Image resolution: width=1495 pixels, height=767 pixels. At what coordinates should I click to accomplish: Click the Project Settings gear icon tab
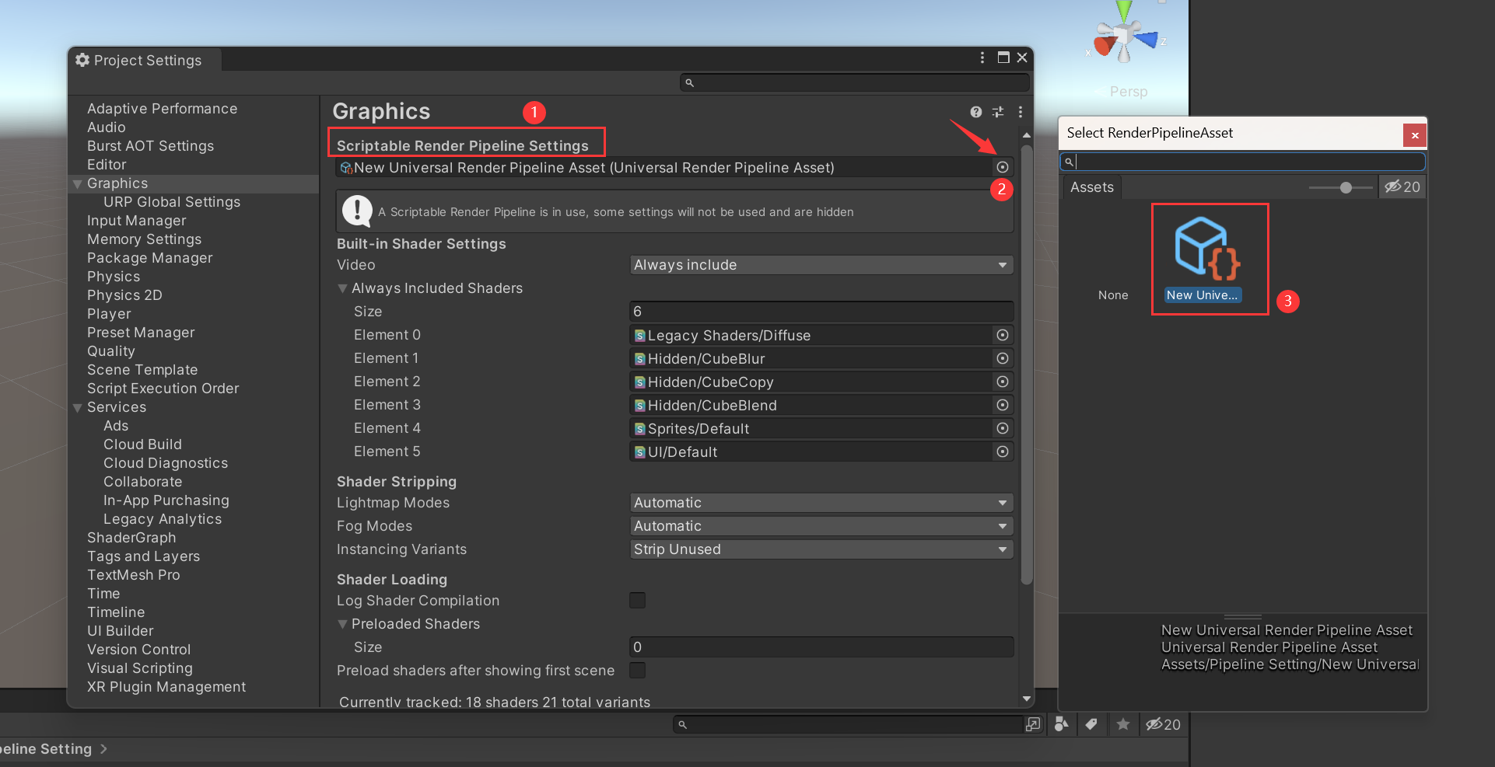click(x=82, y=60)
